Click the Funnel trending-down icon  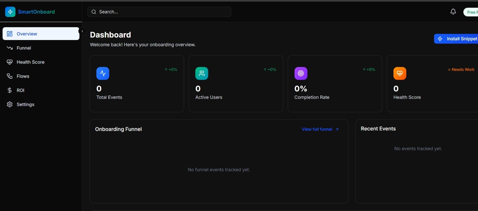(10, 48)
